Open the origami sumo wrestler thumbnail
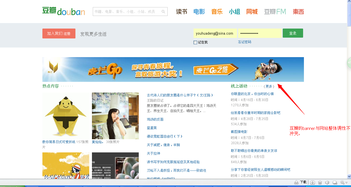Screen dimensions: 351x187 [66, 116]
